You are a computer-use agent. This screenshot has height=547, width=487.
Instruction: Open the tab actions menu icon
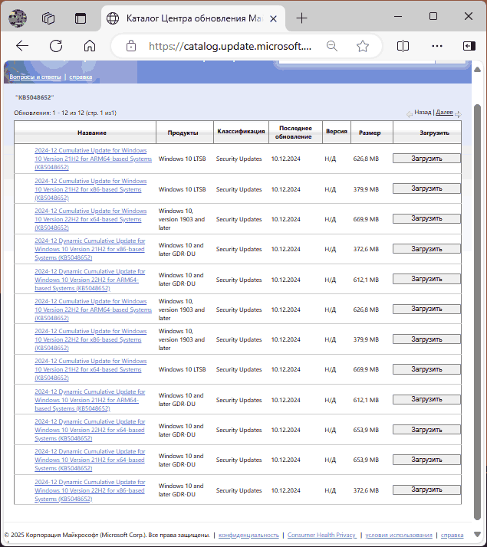coord(81,18)
